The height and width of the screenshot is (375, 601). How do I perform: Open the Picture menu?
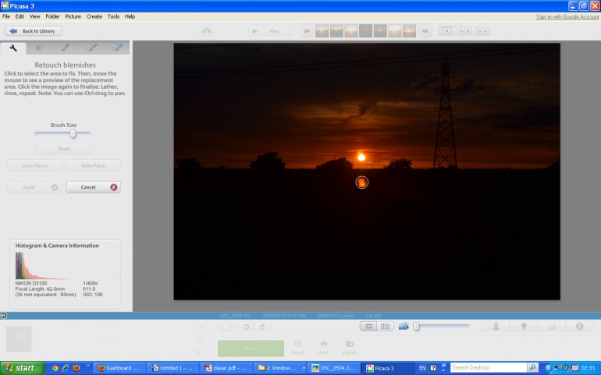pyautogui.click(x=73, y=16)
